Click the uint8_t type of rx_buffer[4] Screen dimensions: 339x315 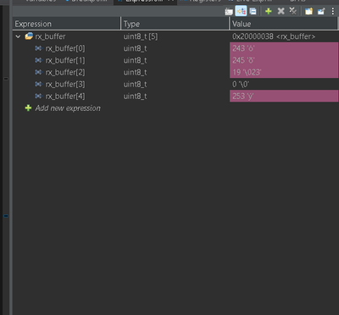point(135,97)
